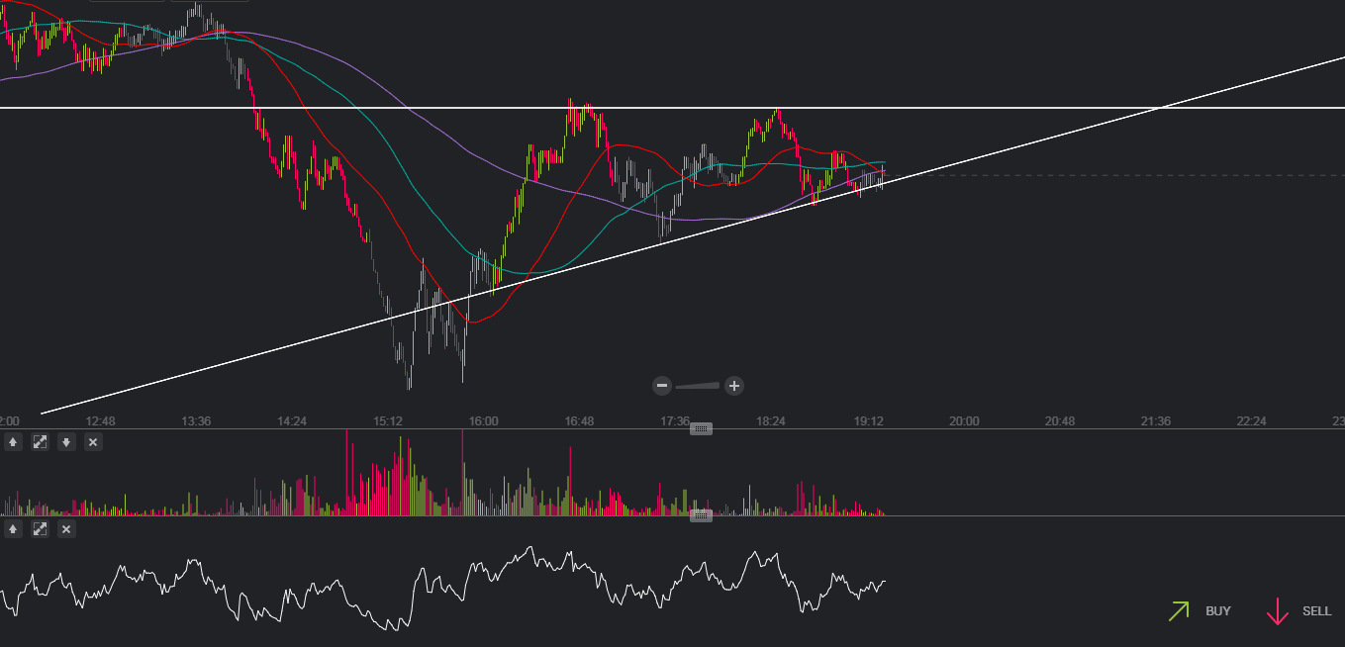The height and width of the screenshot is (647, 1345).
Task: Close the volume indicator panel
Action: pos(93,442)
